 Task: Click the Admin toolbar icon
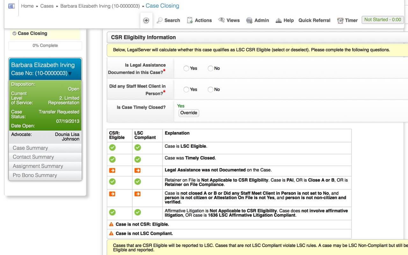(249, 20)
